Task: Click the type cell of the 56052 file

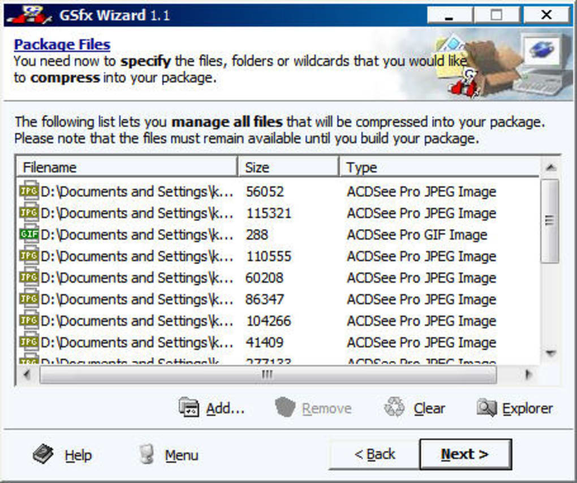Action: (x=421, y=191)
